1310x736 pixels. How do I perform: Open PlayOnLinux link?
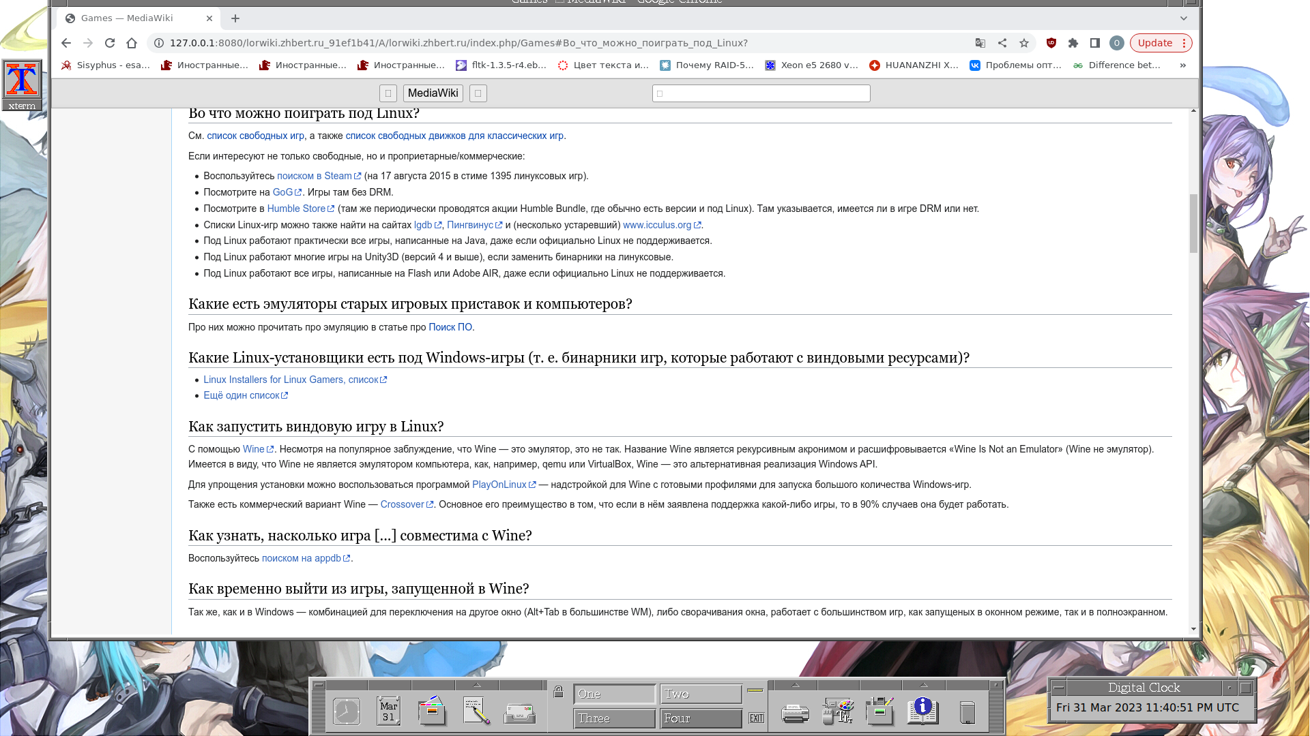[504, 485]
